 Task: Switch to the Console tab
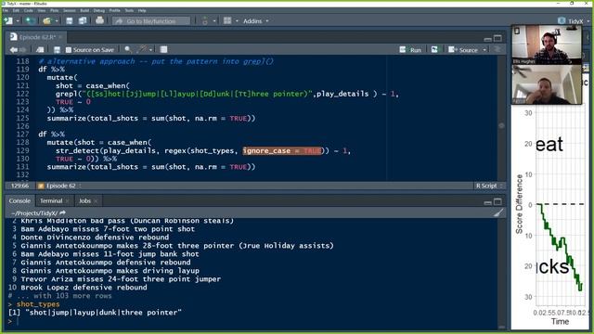tap(19, 201)
